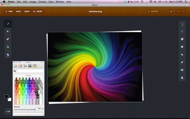Click the open button
Image resolution: width=190 pixels, height=119 pixels.
[x=27, y=11]
